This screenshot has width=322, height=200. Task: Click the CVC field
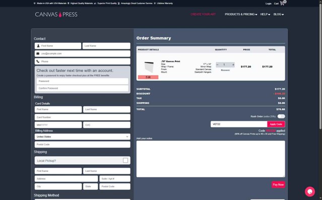[107, 125]
